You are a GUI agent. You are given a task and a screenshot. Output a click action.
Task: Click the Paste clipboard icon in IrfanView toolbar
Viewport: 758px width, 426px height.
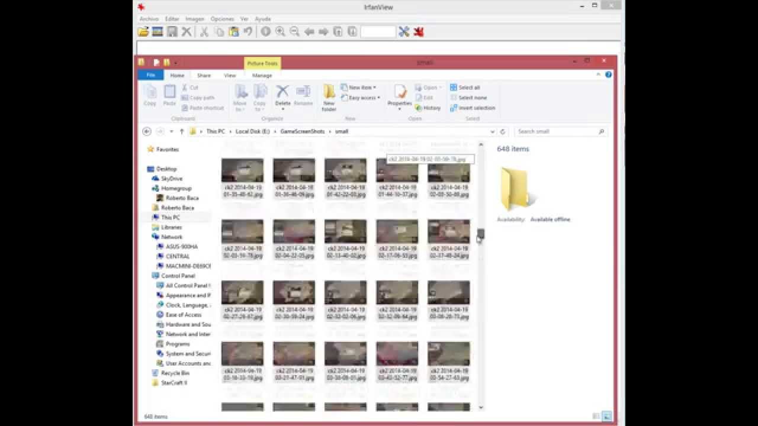234,32
